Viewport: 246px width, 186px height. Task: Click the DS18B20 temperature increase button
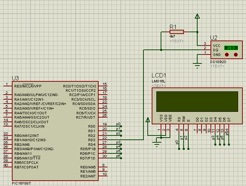click(x=236, y=54)
